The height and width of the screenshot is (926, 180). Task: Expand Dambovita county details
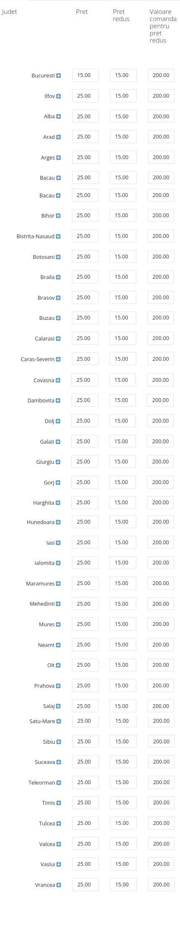58,401
